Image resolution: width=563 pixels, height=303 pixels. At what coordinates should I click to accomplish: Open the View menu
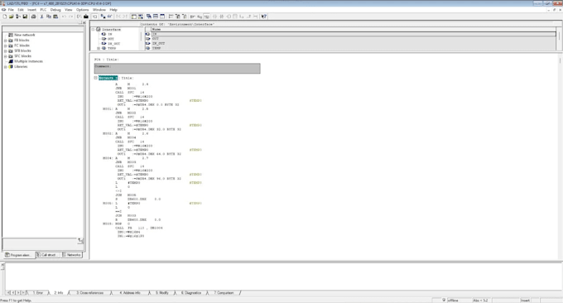click(x=68, y=10)
